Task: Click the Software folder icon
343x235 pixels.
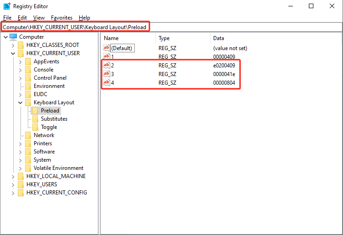Action: [x=28, y=152]
